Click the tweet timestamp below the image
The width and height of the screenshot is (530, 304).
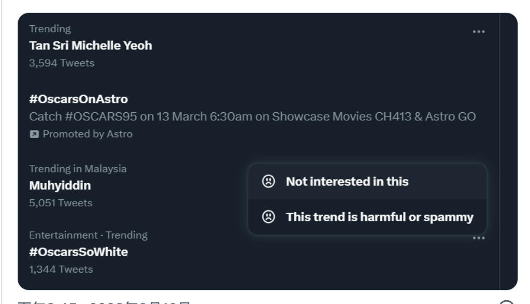click(x=104, y=302)
